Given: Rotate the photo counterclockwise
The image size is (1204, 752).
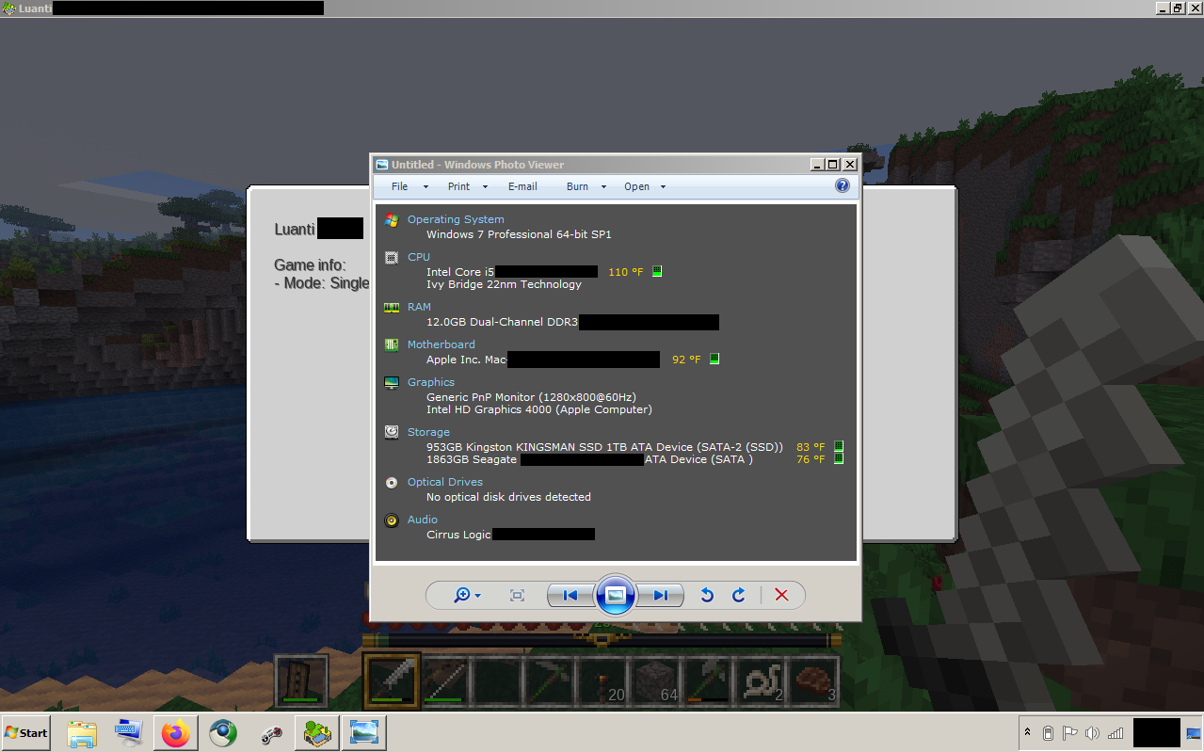Looking at the screenshot, I should pos(707,595).
